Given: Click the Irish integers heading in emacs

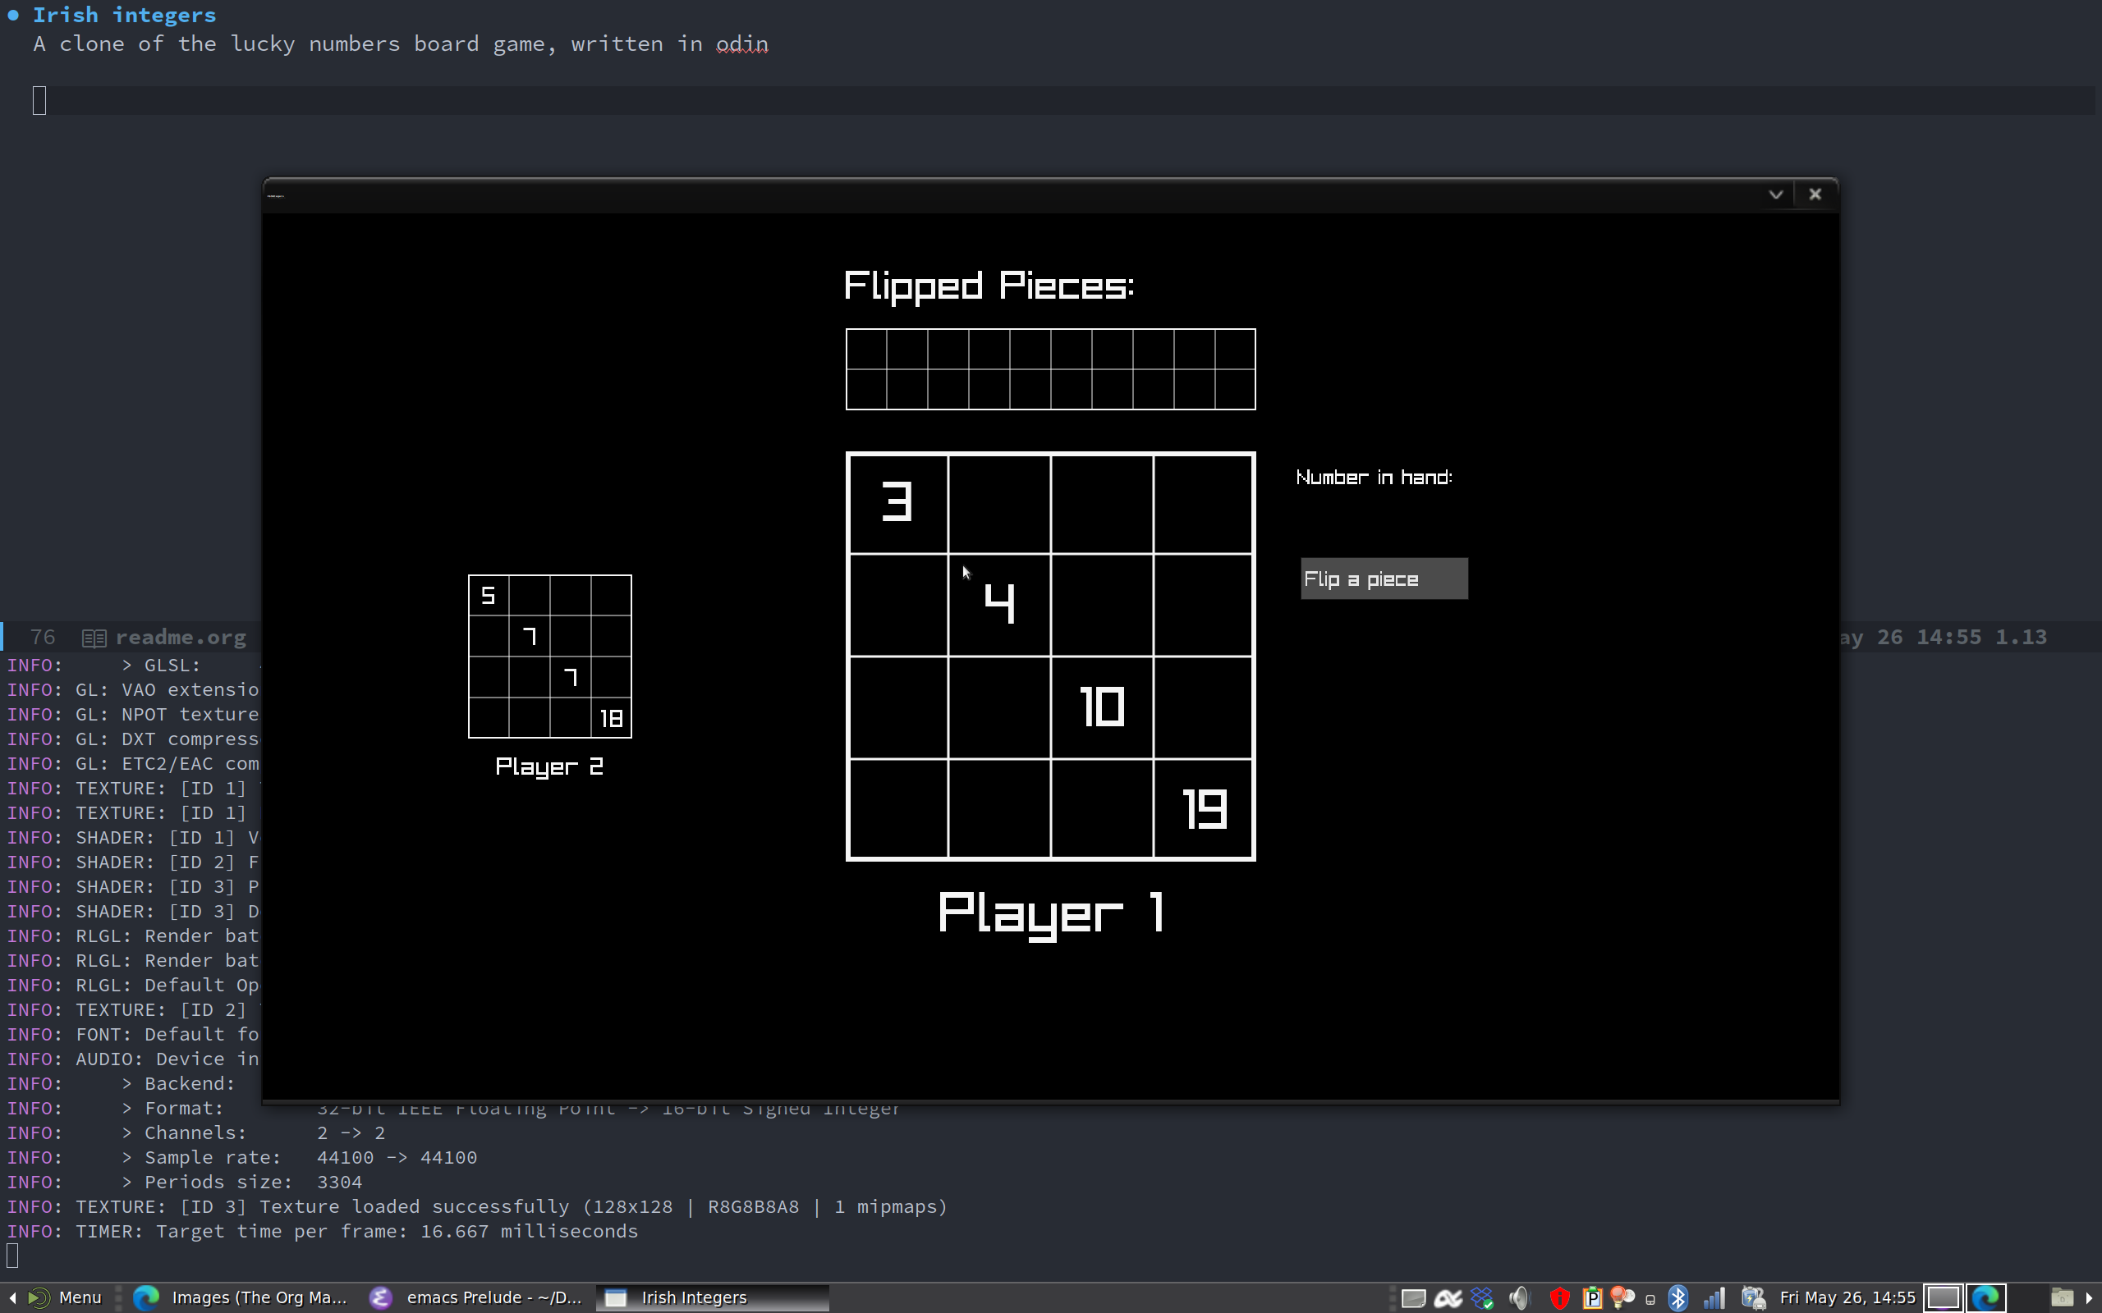Looking at the screenshot, I should click(124, 15).
